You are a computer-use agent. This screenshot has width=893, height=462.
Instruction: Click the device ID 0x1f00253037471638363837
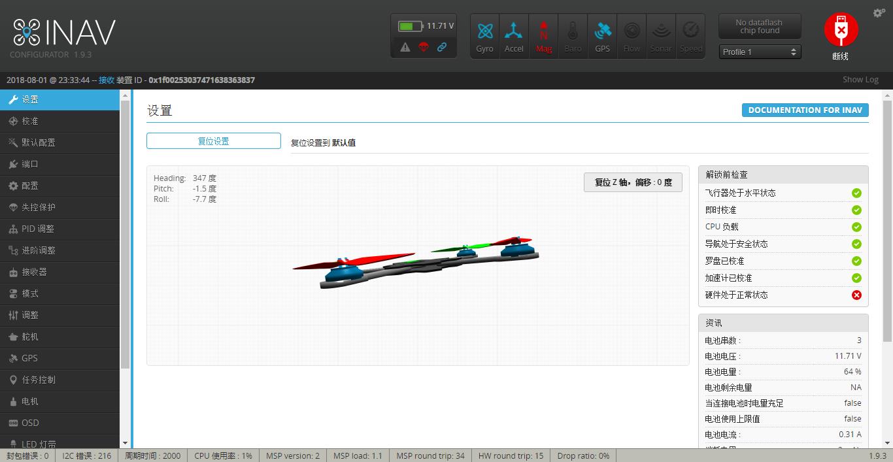coord(201,80)
